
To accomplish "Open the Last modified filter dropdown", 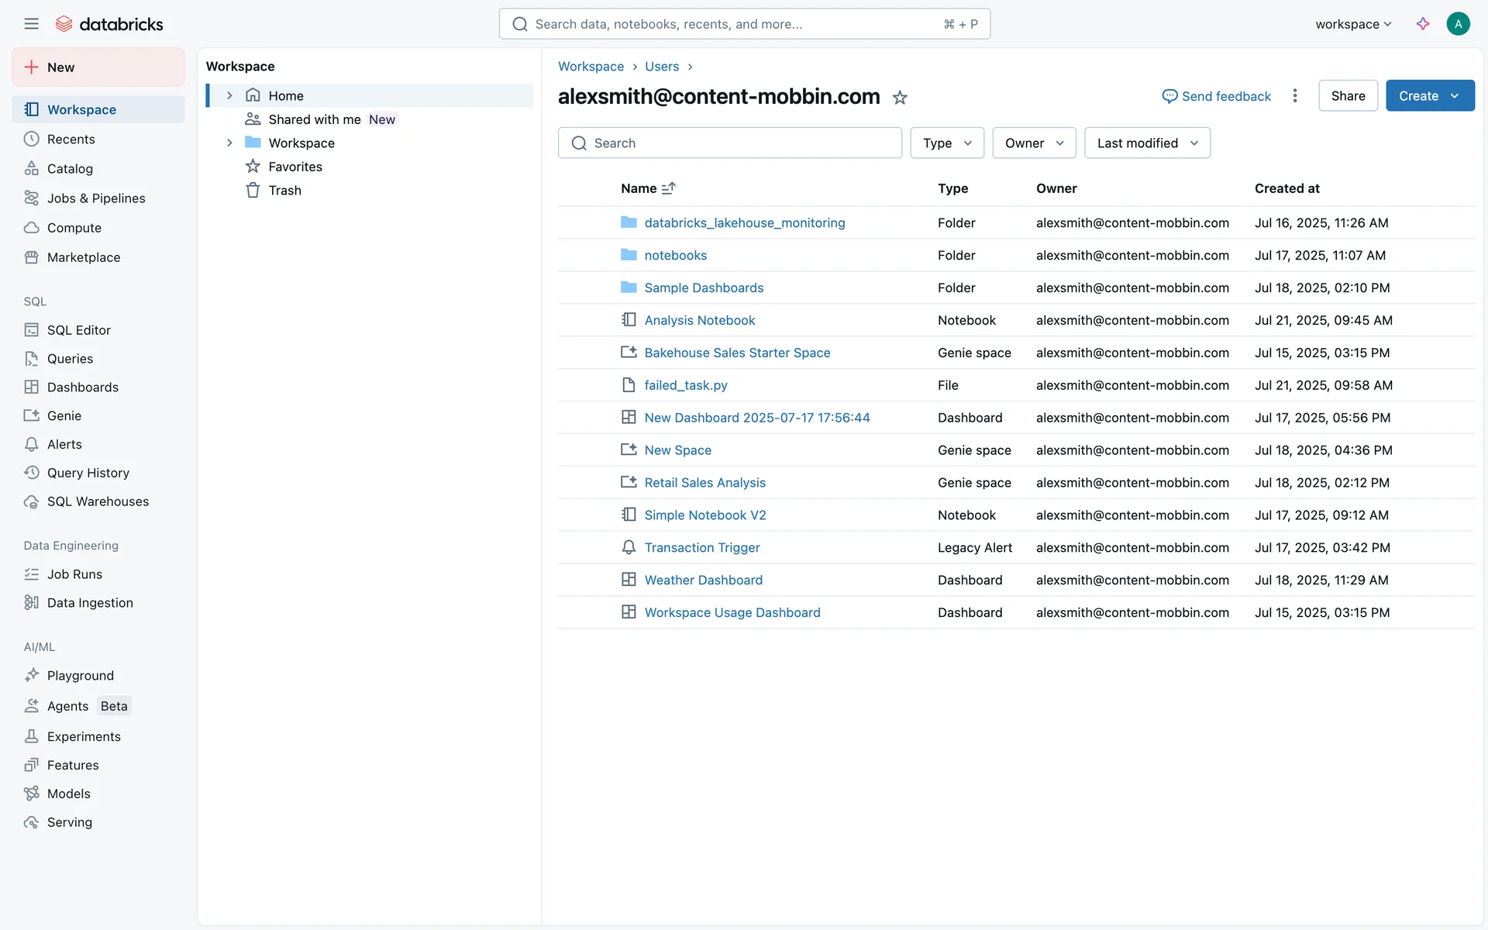I will click(1147, 143).
